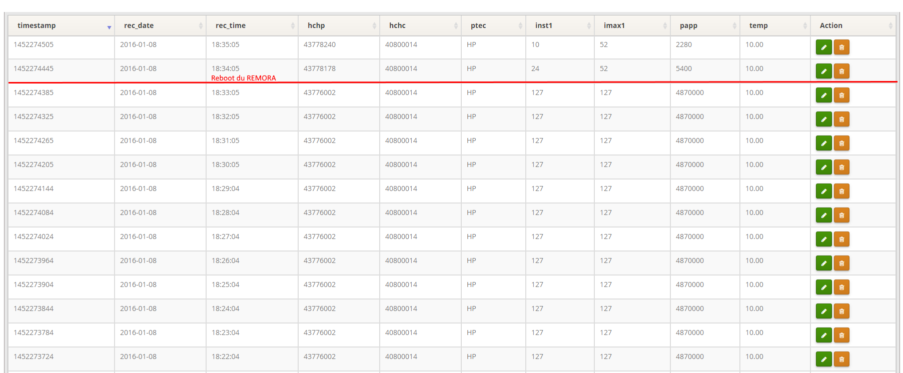Delete the row with timestamp 1452274084
This screenshot has height=373, width=903.
pos(841,215)
